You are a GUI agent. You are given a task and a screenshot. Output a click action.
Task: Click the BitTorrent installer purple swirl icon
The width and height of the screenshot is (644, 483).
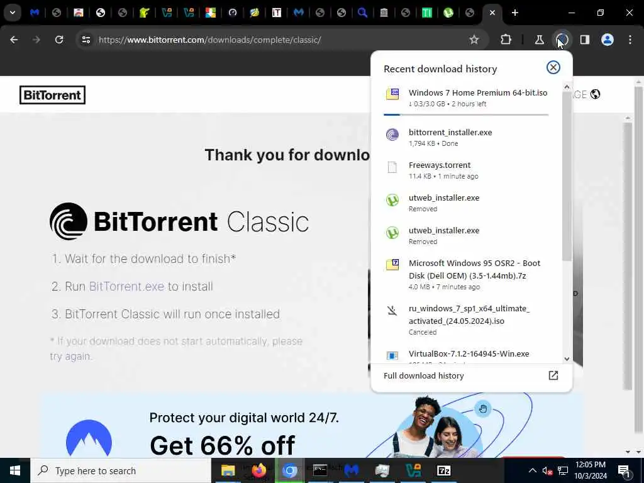pos(392,135)
